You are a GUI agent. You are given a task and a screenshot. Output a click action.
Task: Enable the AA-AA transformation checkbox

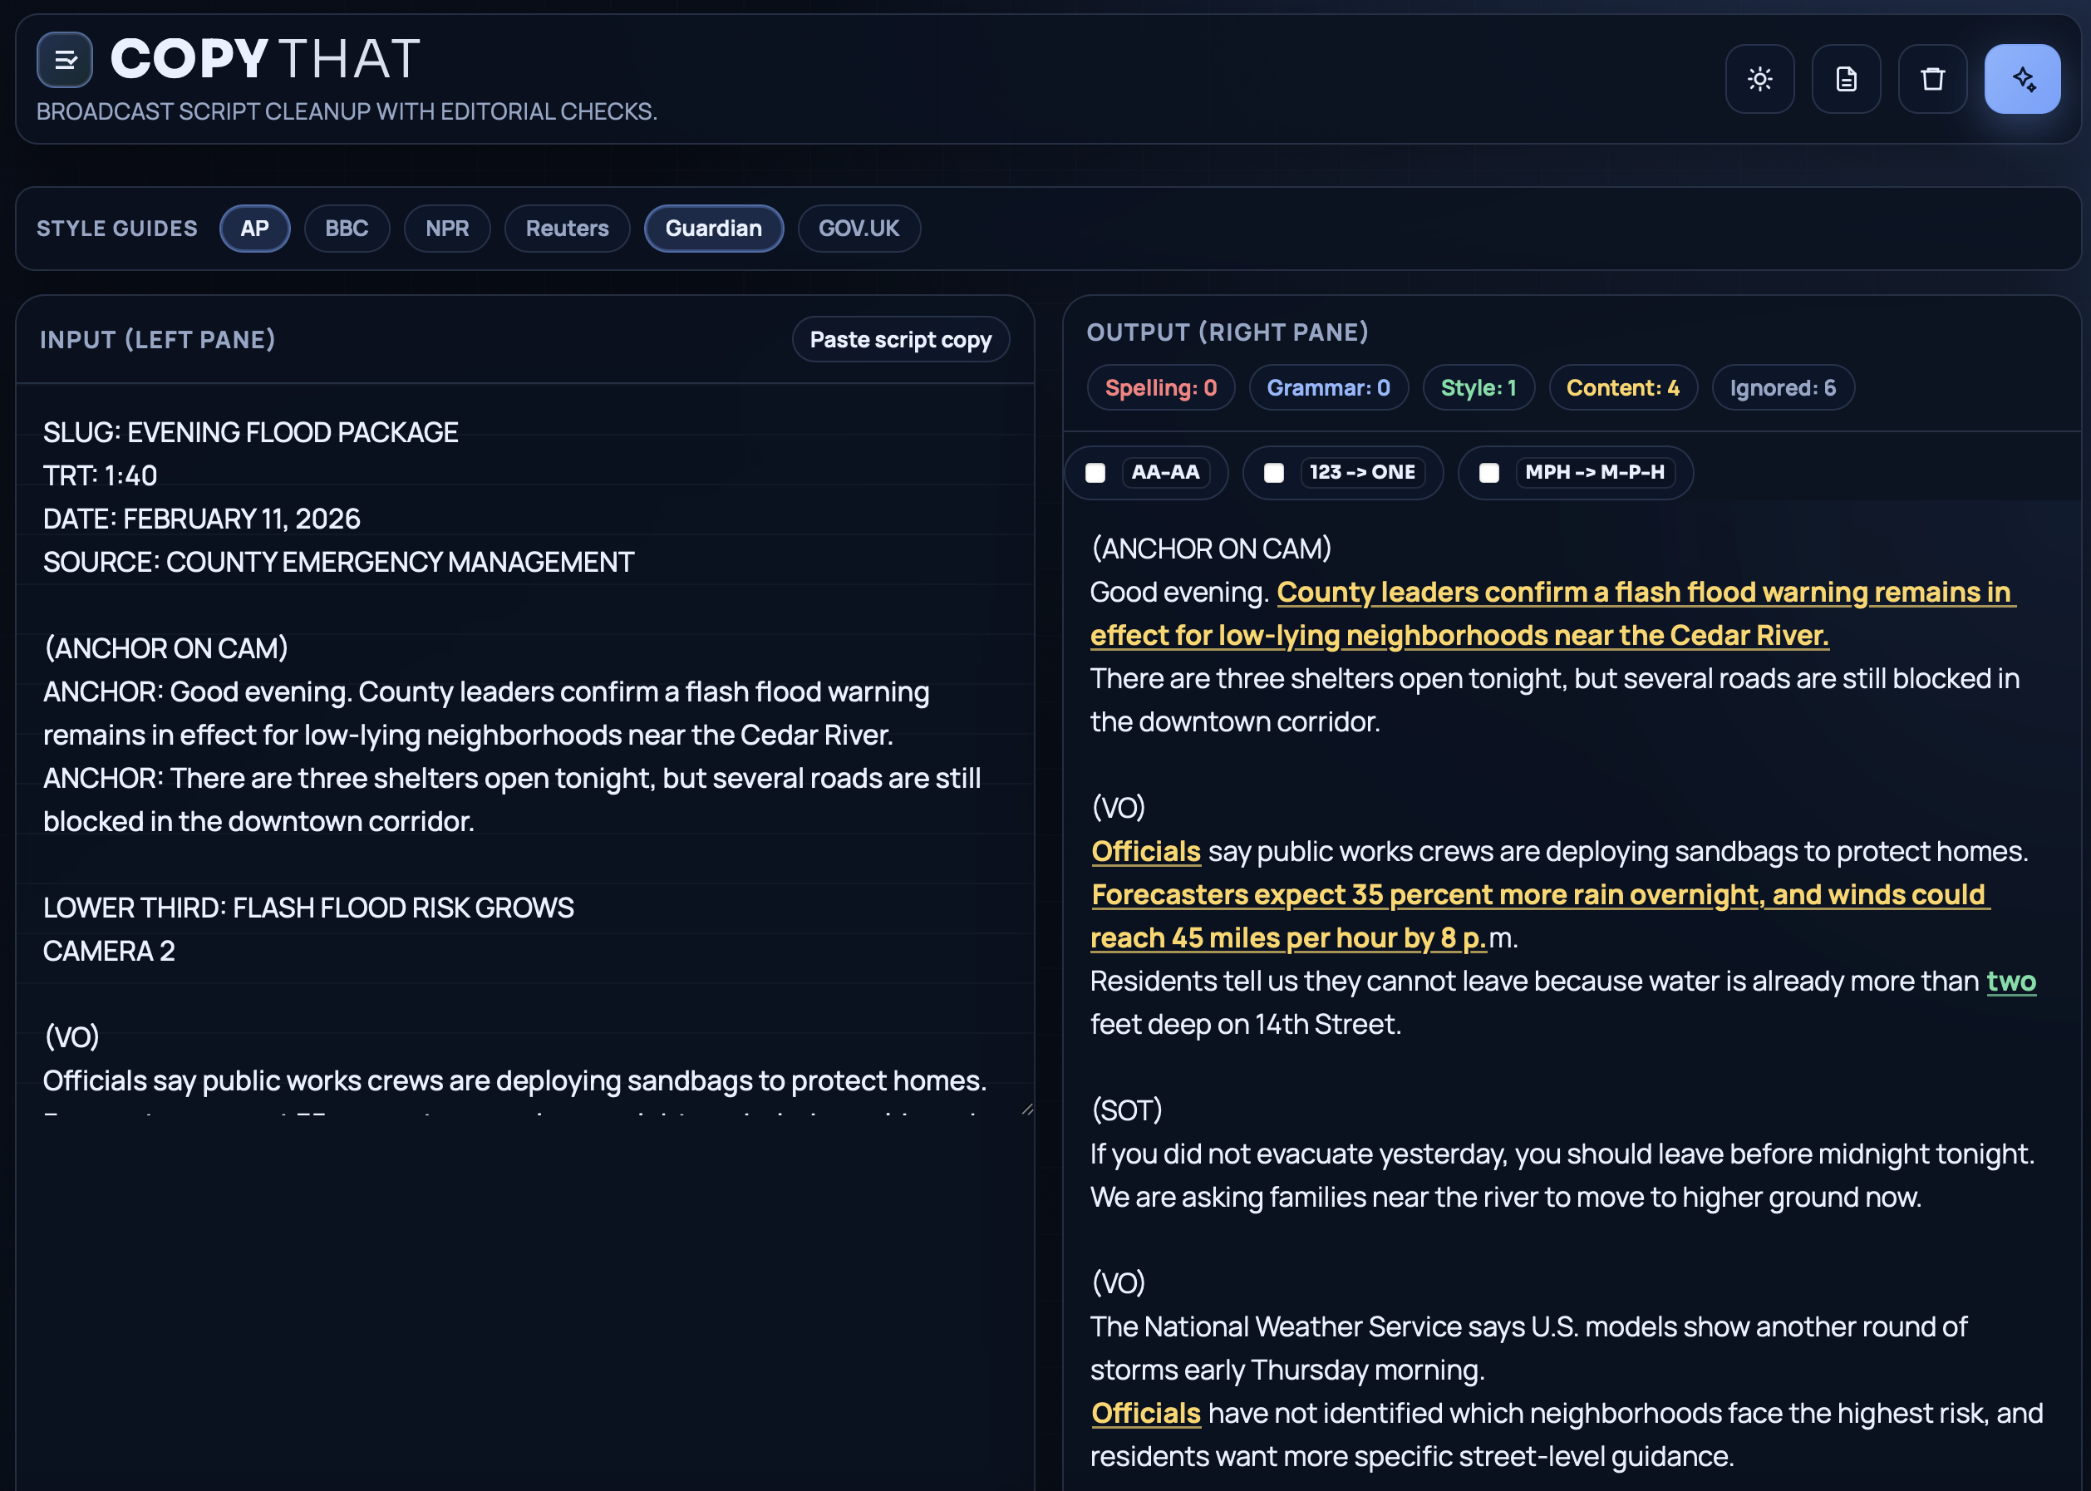pyautogui.click(x=1096, y=473)
